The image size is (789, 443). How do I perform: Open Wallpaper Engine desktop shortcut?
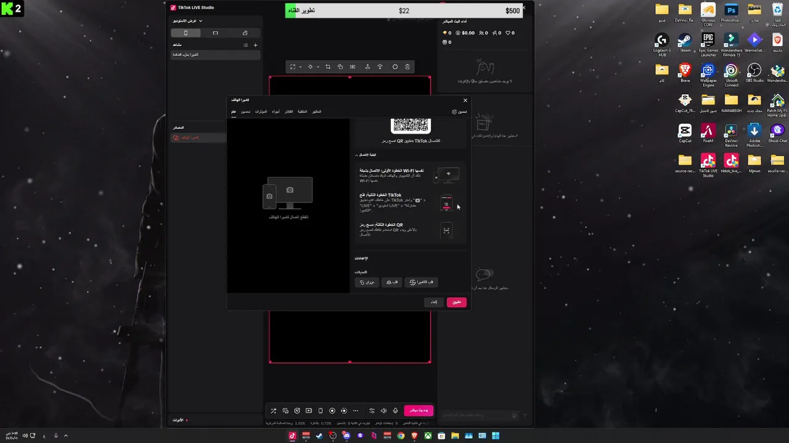coord(708,75)
